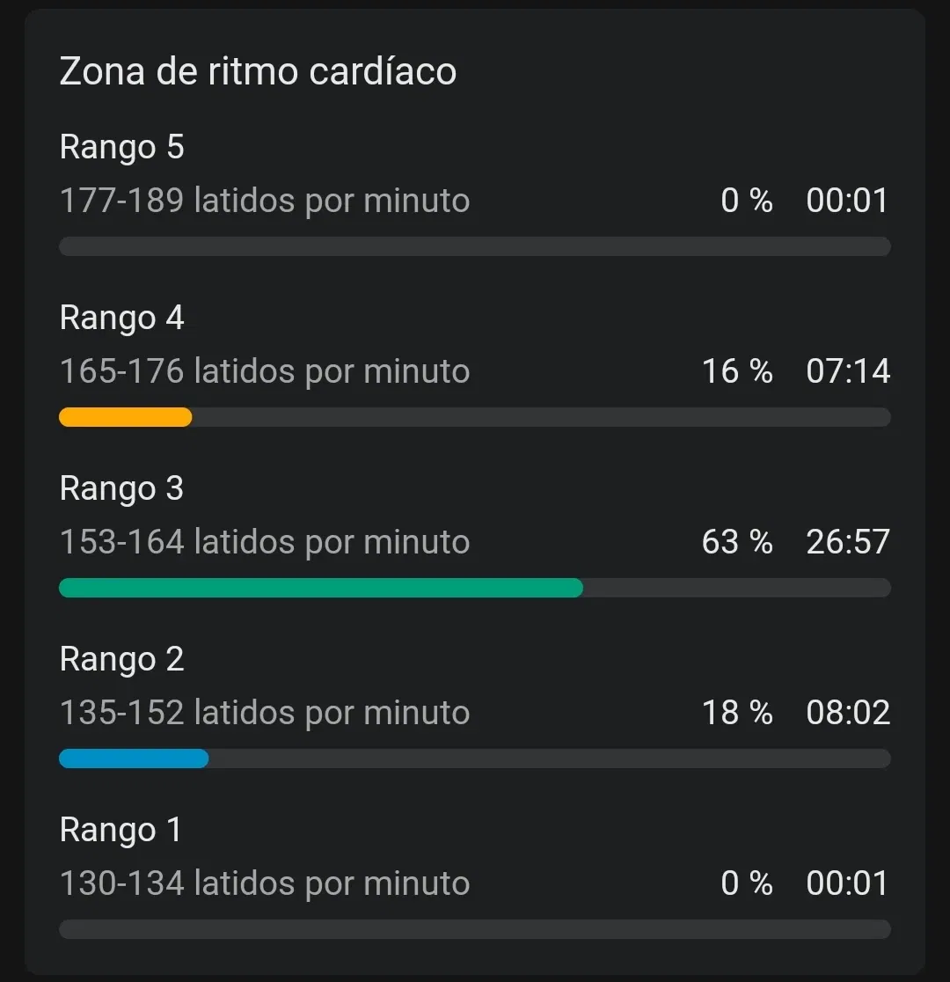Viewport: 950px width, 982px height.
Task: Click the empty Rango 5 progress bar
Action: point(475,246)
